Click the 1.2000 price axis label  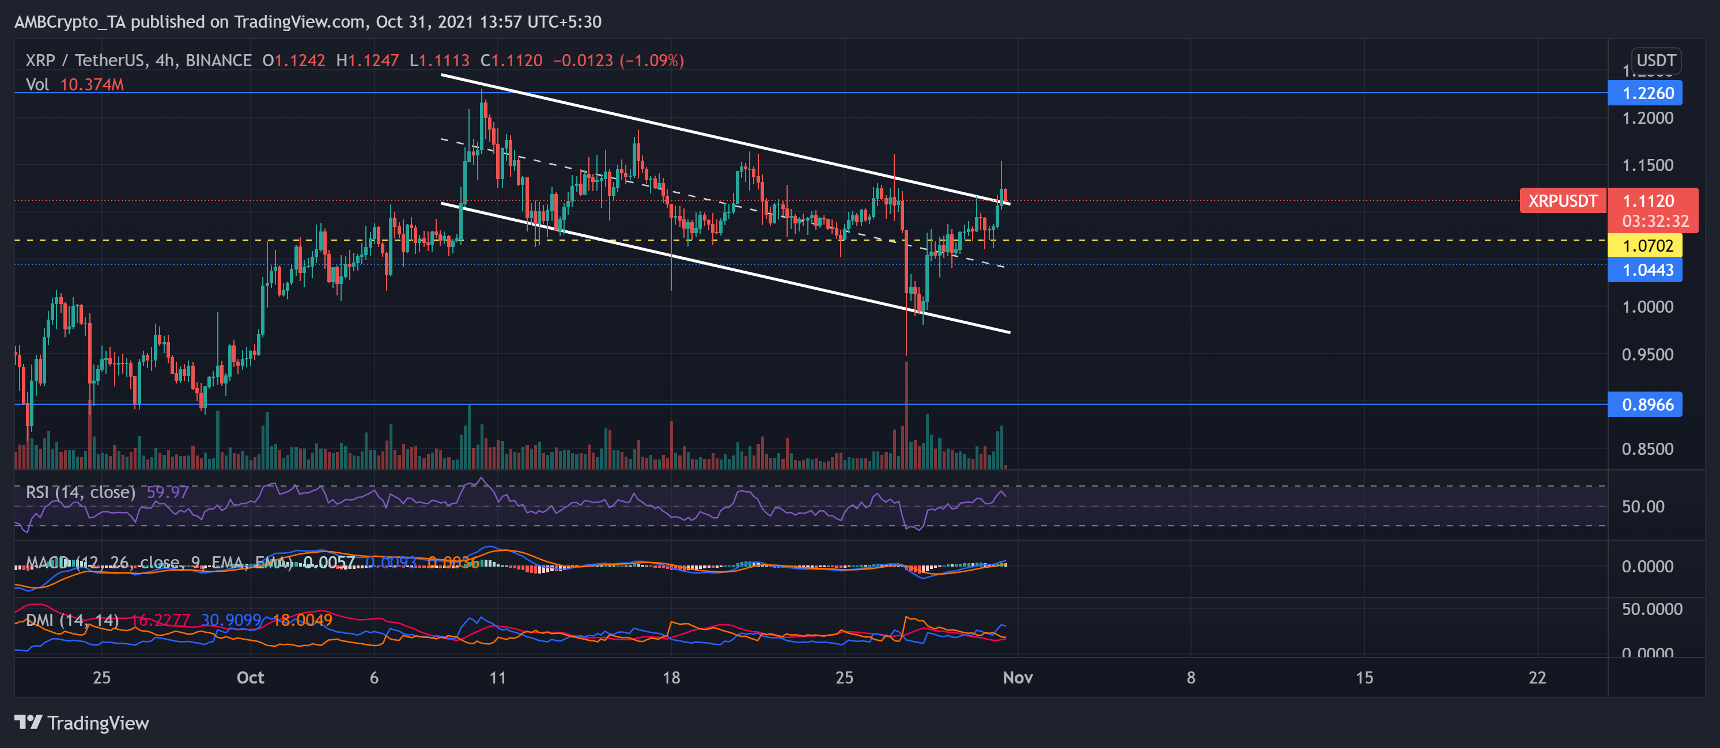(x=1647, y=118)
